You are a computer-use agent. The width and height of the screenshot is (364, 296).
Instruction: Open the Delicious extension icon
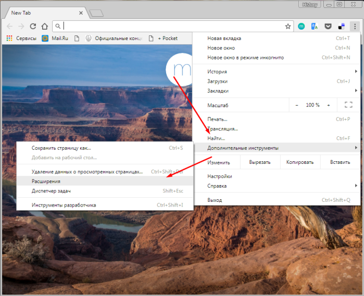341,27
